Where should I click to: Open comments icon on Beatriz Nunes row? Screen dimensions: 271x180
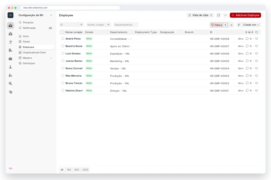point(247,46)
